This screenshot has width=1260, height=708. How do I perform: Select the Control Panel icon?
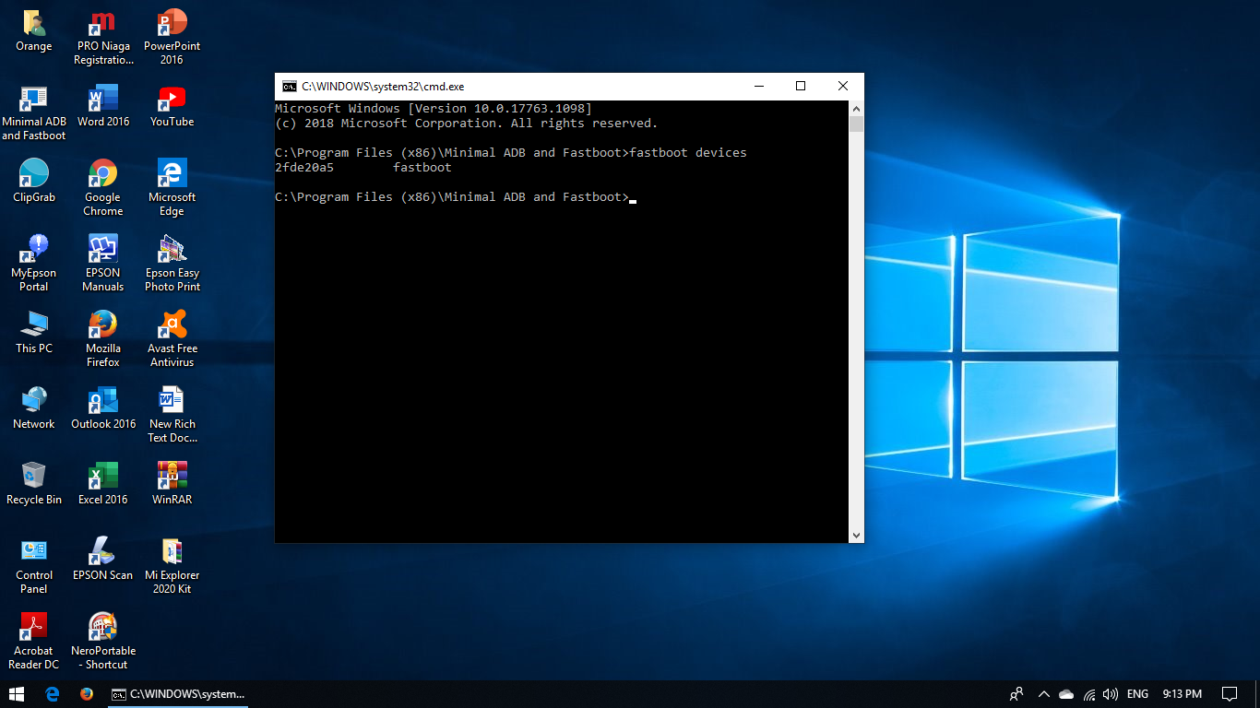34,567
